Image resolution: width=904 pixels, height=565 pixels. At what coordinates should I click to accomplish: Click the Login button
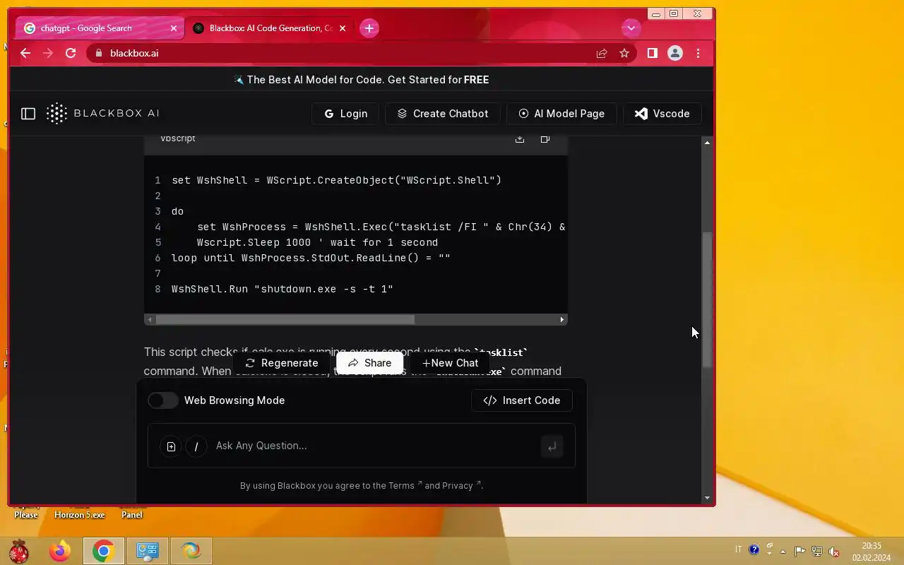(345, 114)
